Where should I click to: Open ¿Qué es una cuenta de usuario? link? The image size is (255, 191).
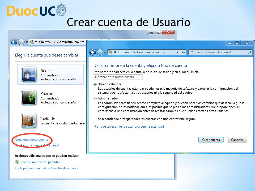(37, 145)
